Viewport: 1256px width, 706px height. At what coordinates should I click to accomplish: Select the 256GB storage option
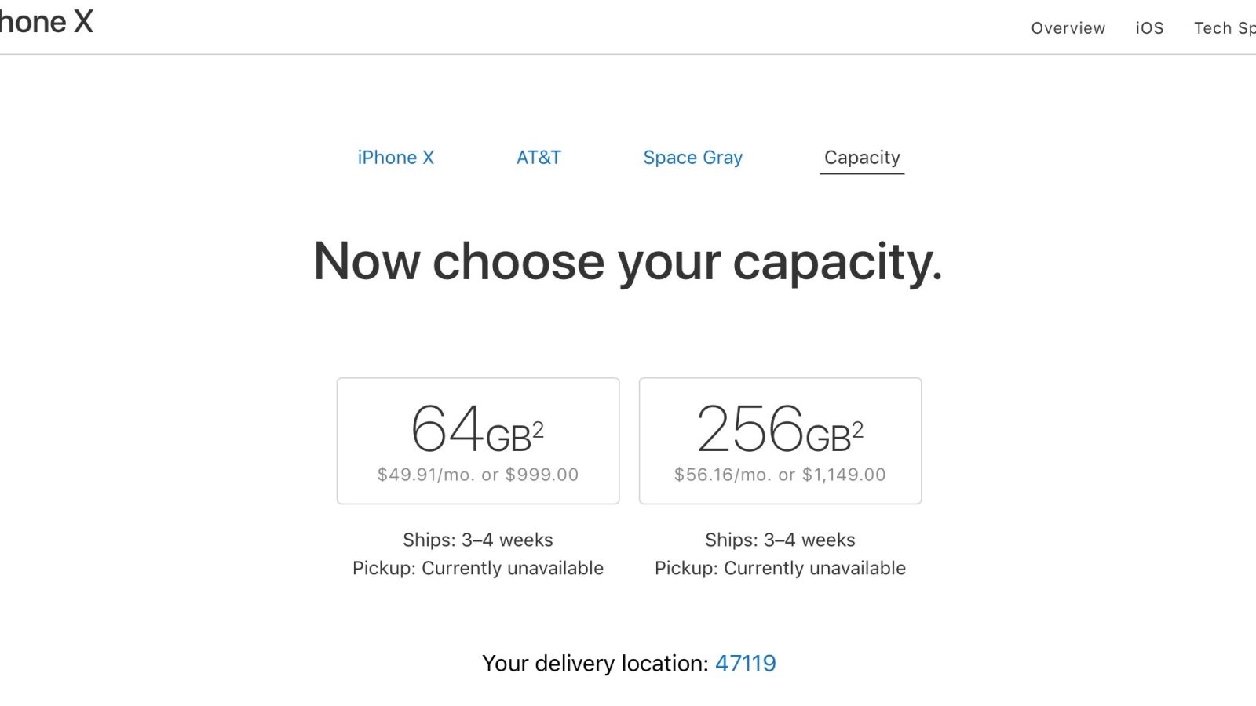[x=780, y=439]
